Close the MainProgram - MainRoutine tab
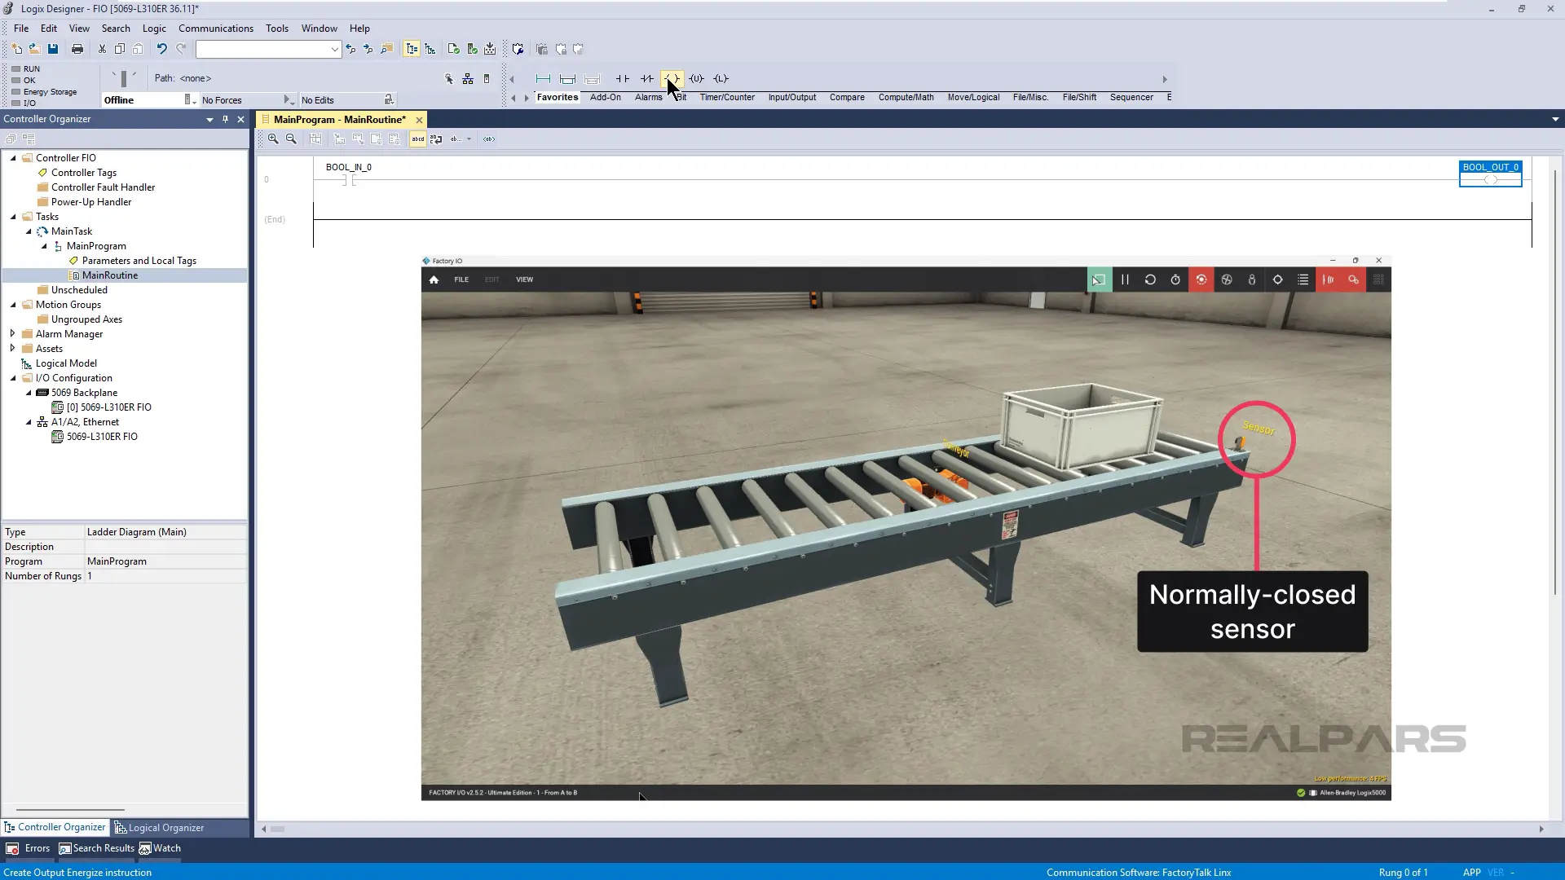 pyautogui.click(x=419, y=120)
